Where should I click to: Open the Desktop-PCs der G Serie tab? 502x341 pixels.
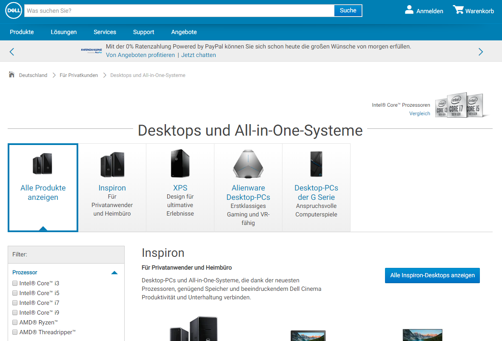(317, 188)
